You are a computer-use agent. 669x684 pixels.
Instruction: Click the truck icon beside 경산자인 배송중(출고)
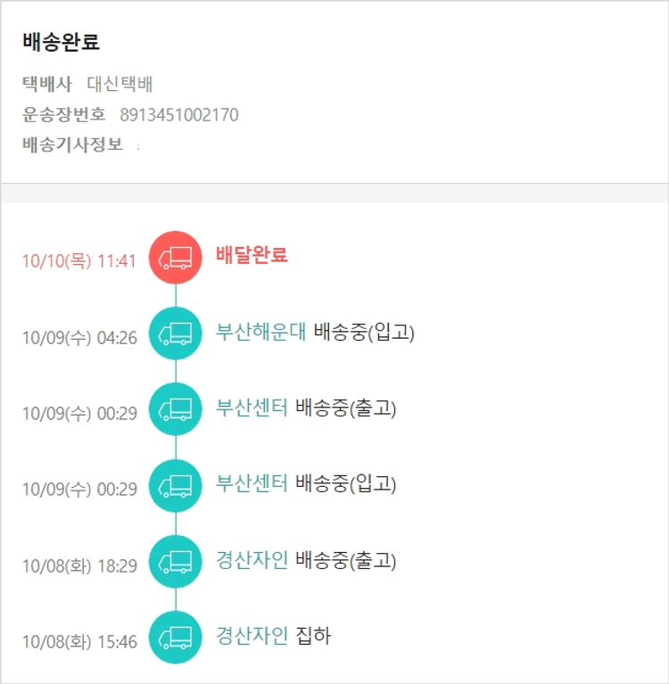176,562
